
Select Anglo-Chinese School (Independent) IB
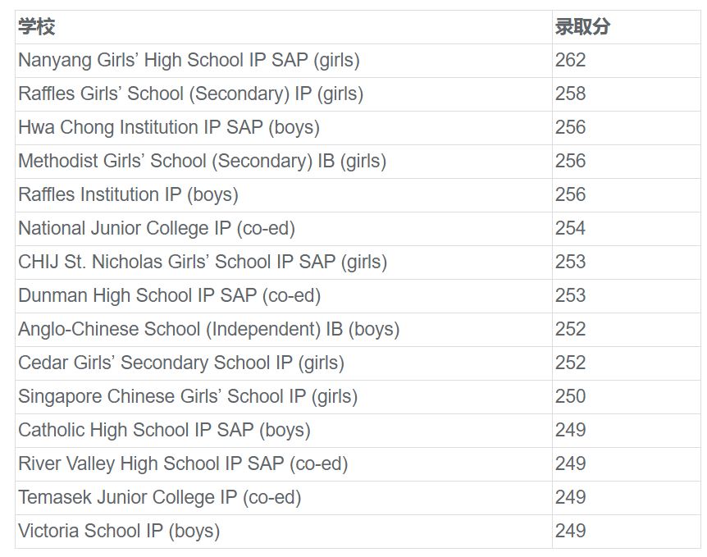tap(208, 330)
